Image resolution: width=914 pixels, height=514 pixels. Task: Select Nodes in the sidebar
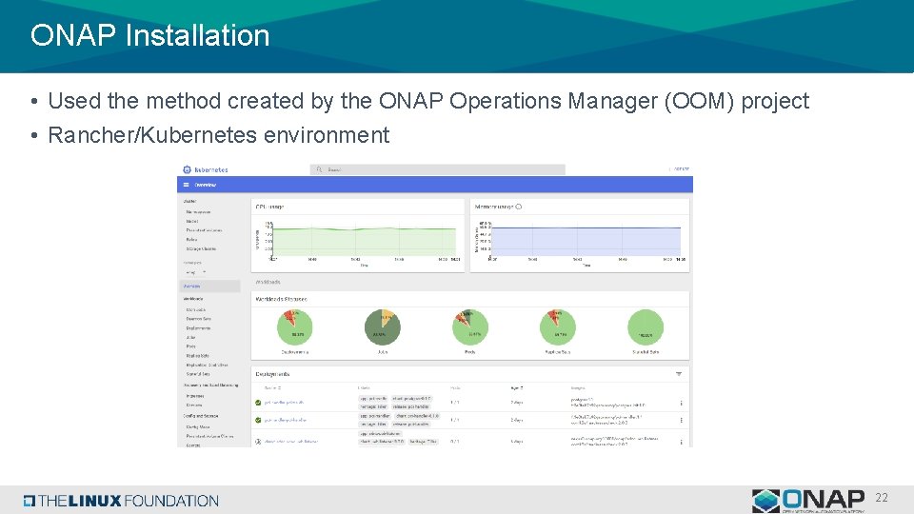point(191,222)
